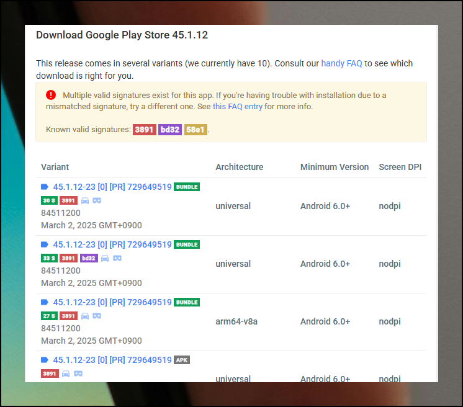Screen dimensions: 463x407
Task: Click 'Download Google Play Store 45.1.12' heading
Action: (x=122, y=35)
